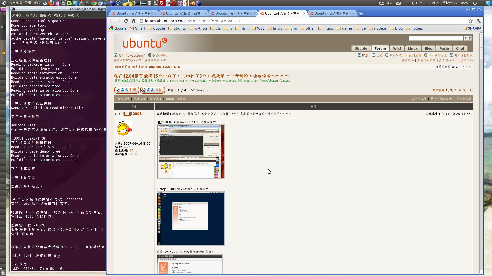492x276 pixels.
Task: Launch Blender from the top panel
Action: tap(192, 3)
